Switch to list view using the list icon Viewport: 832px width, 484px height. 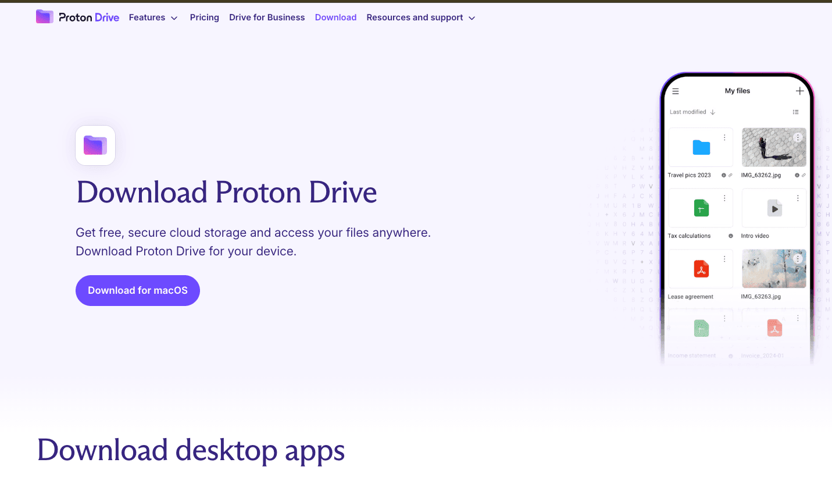coord(796,112)
